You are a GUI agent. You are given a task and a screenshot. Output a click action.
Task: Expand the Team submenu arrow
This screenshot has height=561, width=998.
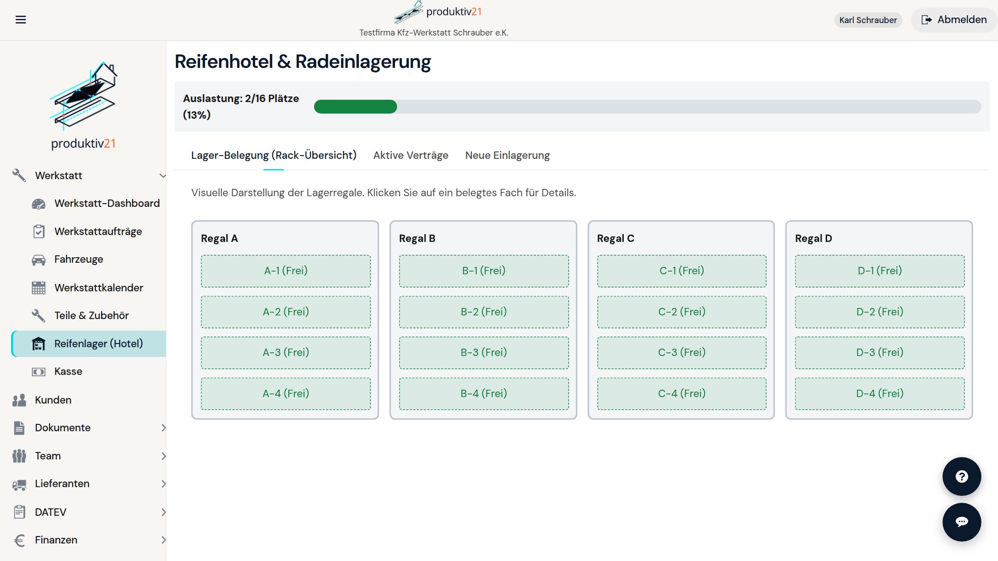(163, 456)
